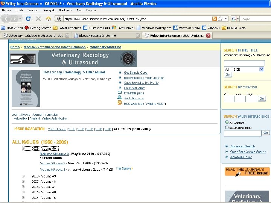Click the Windows Media bookmark icon
Image resolution: width=271 pixels, height=203 pixels.
coord(175,27)
